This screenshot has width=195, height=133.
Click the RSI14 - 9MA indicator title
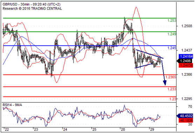pos(12,105)
